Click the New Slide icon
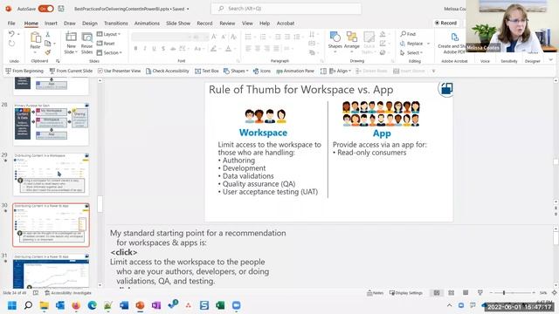This screenshot has width=559, height=314. (71, 37)
